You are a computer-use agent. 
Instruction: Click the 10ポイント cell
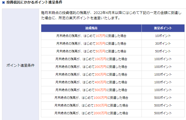pos(163,36)
